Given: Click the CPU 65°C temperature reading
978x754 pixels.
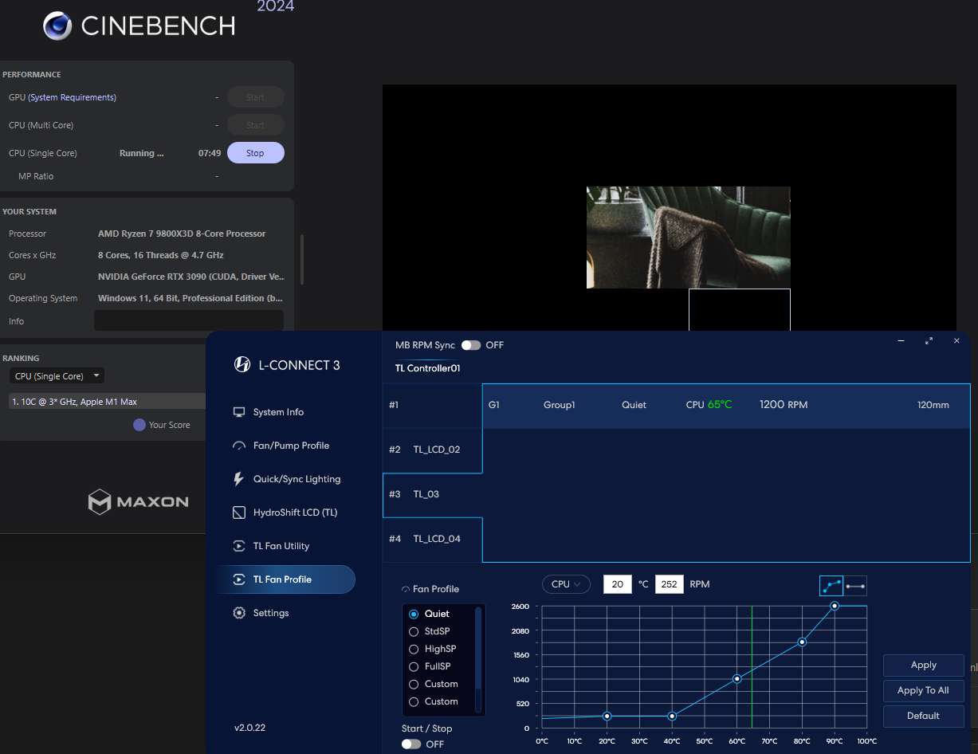Looking at the screenshot, I should (x=709, y=405).
